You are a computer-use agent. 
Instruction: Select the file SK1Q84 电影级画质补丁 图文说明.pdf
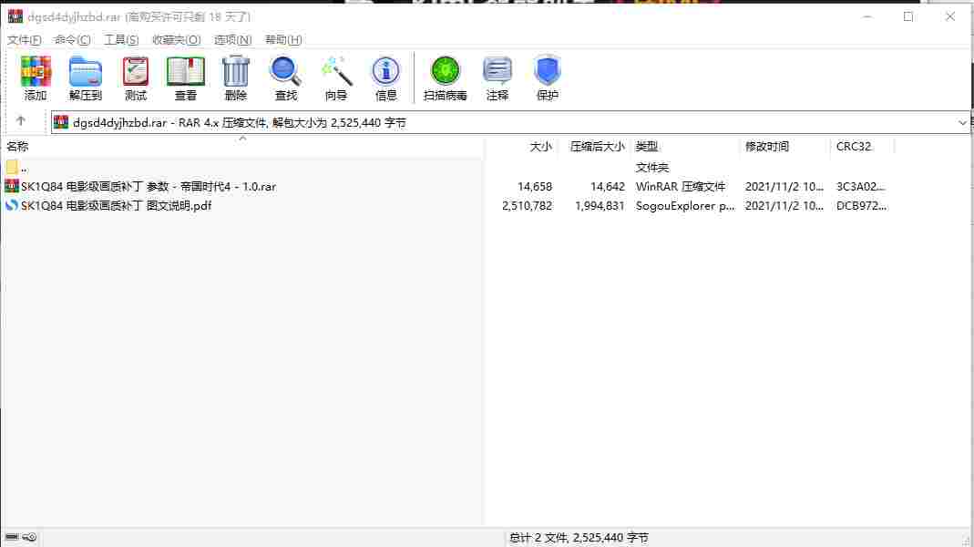pyautogui.click(x=116, y=206)
